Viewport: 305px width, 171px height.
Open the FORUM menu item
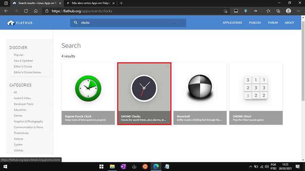point(273,23)
